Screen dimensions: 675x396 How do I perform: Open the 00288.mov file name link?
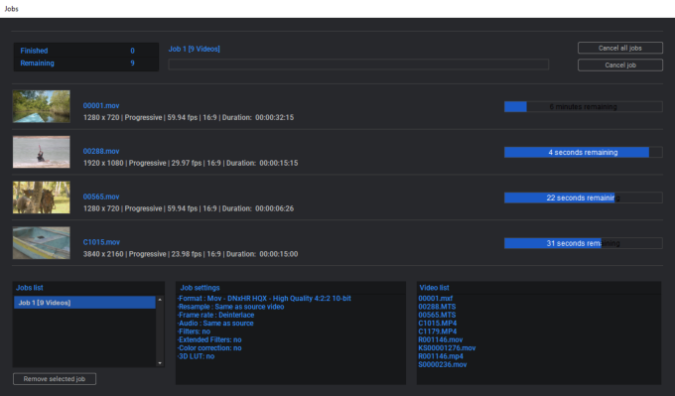(101, 151)
